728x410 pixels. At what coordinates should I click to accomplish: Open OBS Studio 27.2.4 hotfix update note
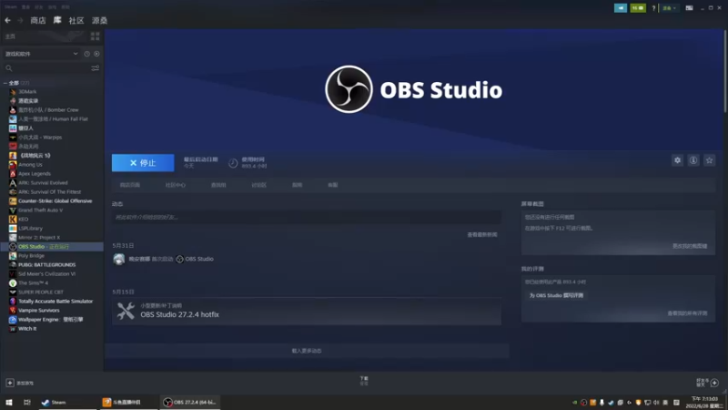(x=307, y=311)
